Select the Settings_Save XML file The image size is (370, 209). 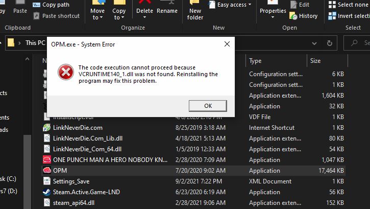pyautogui.click(x=71, y=181)
